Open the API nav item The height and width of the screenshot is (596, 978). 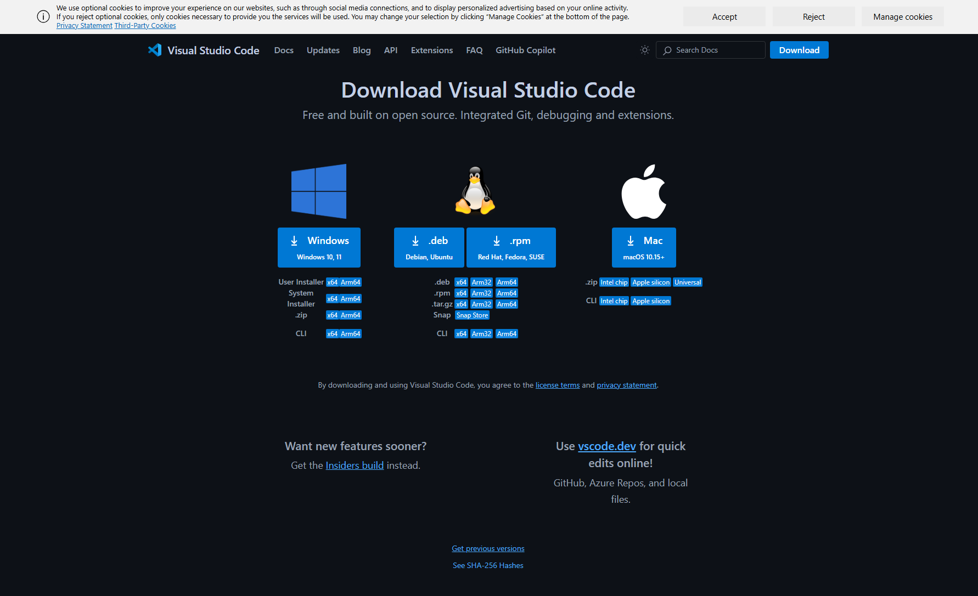pyautogui.click(x=391, y=50)
